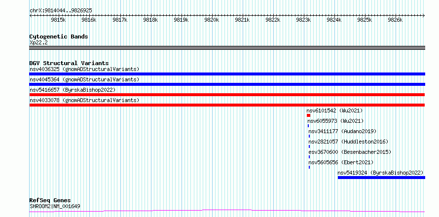
Task: Click esv3670600 Besenbacher2015 variant label
Action: pyautogui.click(x=350, y=152)
